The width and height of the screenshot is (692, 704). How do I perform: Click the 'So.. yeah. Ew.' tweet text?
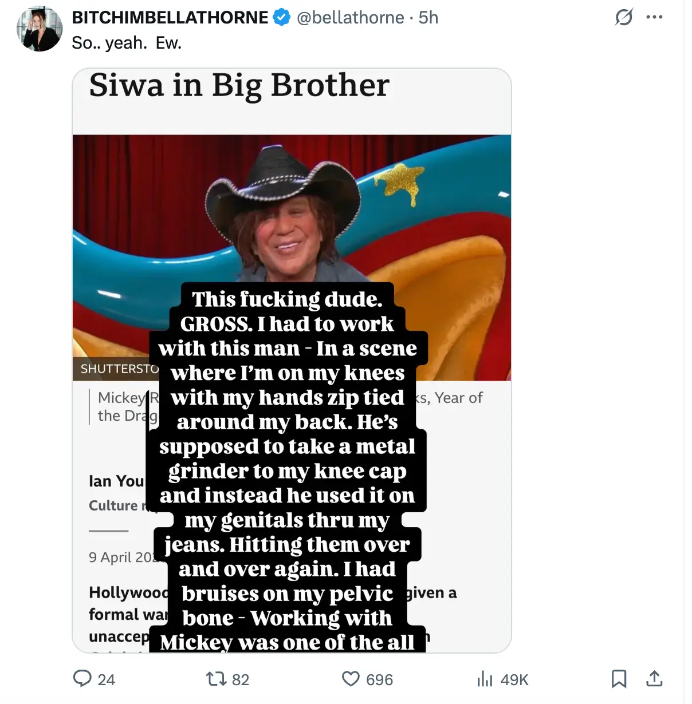pos(127,42)
